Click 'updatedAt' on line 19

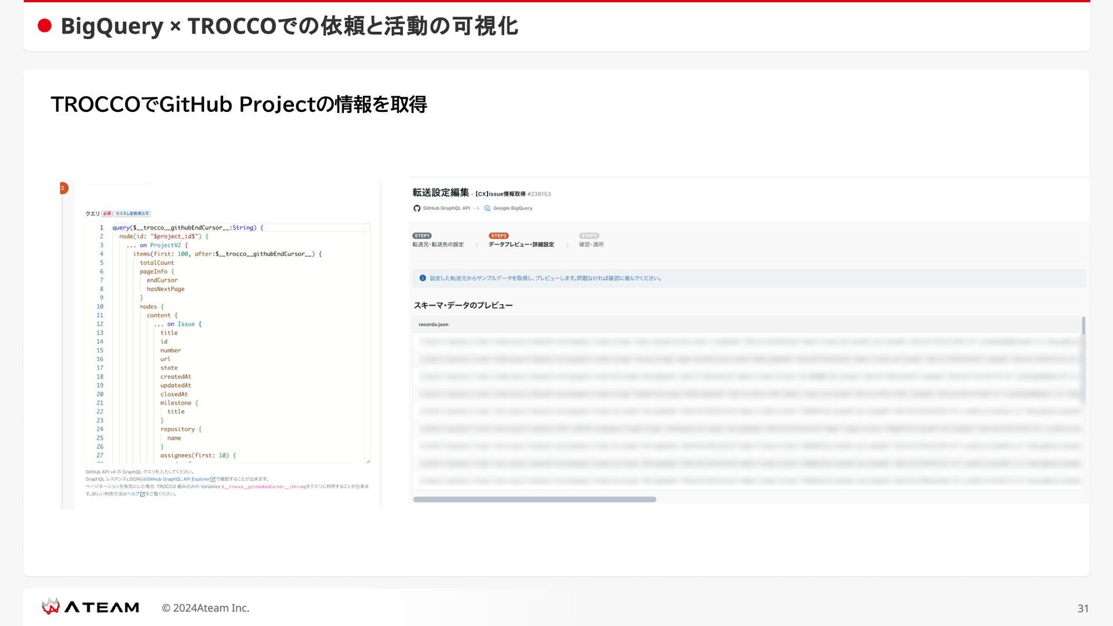pyautogui.click(x=176, y=385)
